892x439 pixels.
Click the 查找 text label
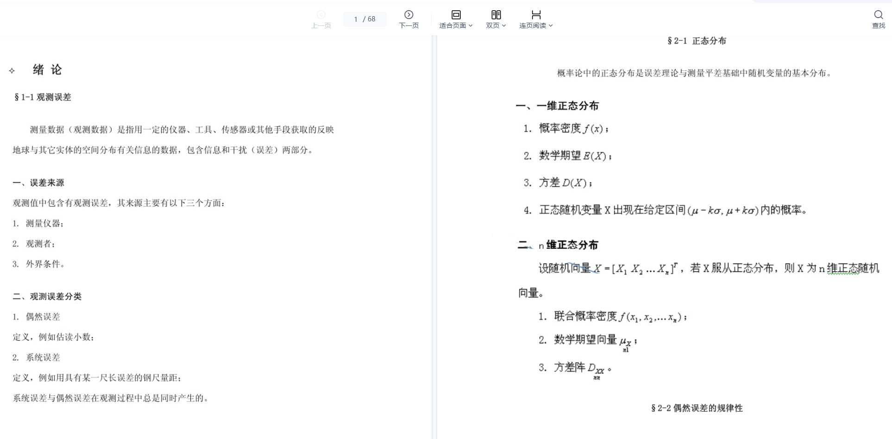pos(878,26)
